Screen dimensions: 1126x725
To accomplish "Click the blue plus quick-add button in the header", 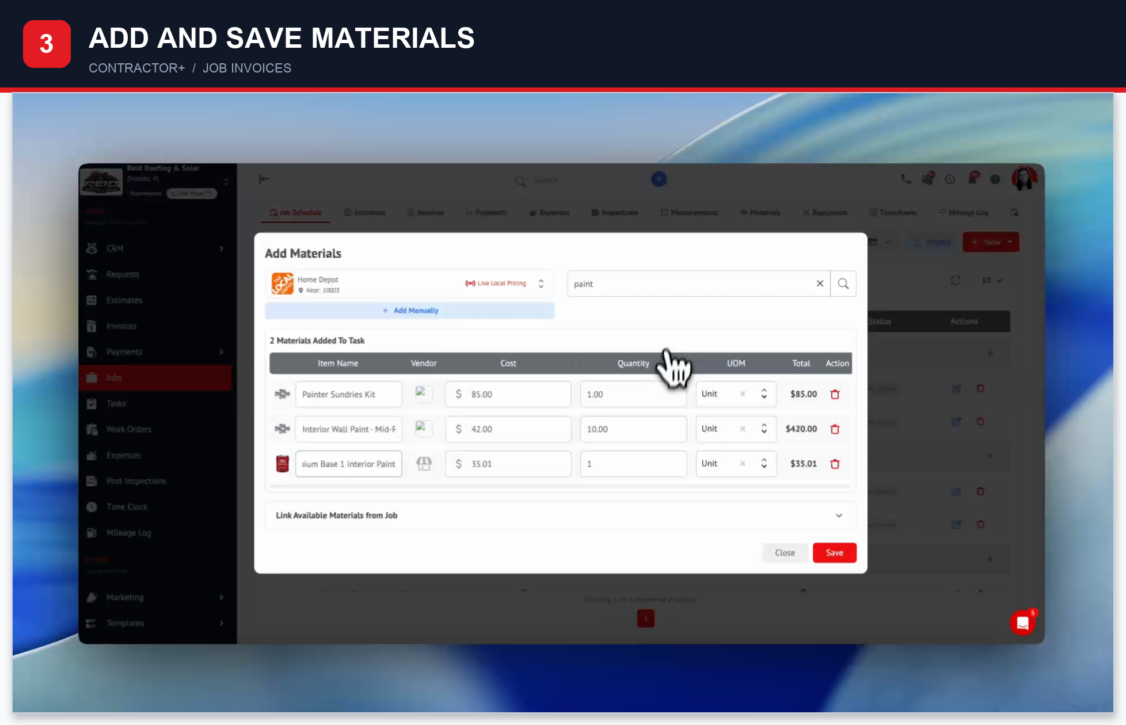I will point(659,180).
